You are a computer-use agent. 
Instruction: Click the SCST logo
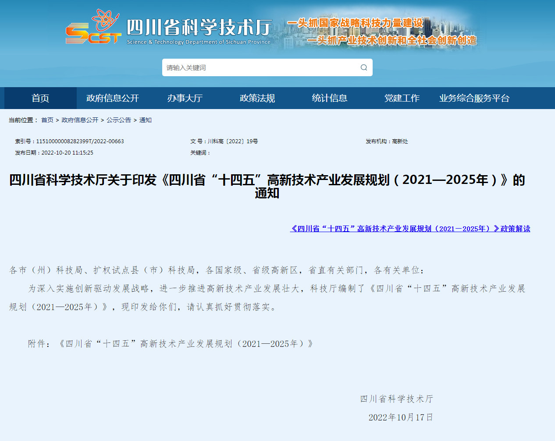tap(93, 27)
